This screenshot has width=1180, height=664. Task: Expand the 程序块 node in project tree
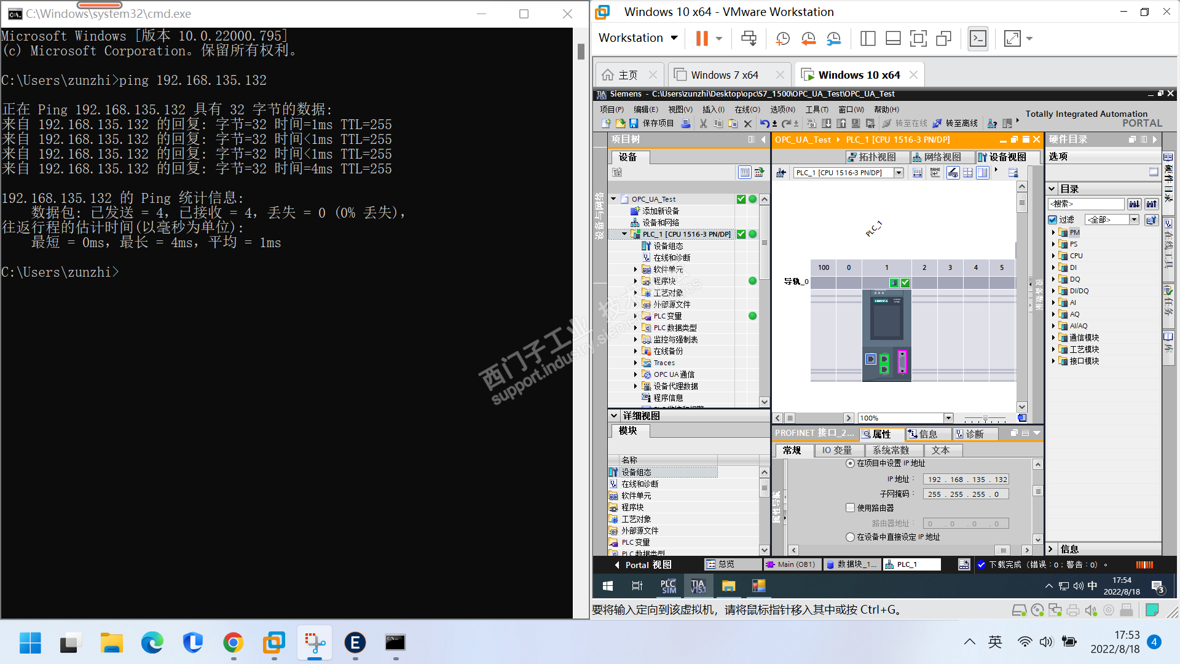[635, 281]
